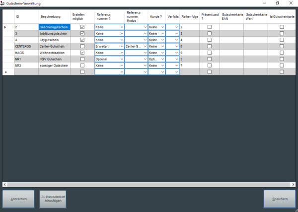Uncheck 'Erstellen möglich' for Geschenkgutschein

point(82,27)
